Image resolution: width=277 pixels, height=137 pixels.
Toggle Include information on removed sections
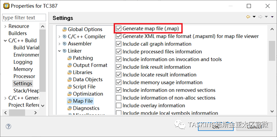[119, 90]
